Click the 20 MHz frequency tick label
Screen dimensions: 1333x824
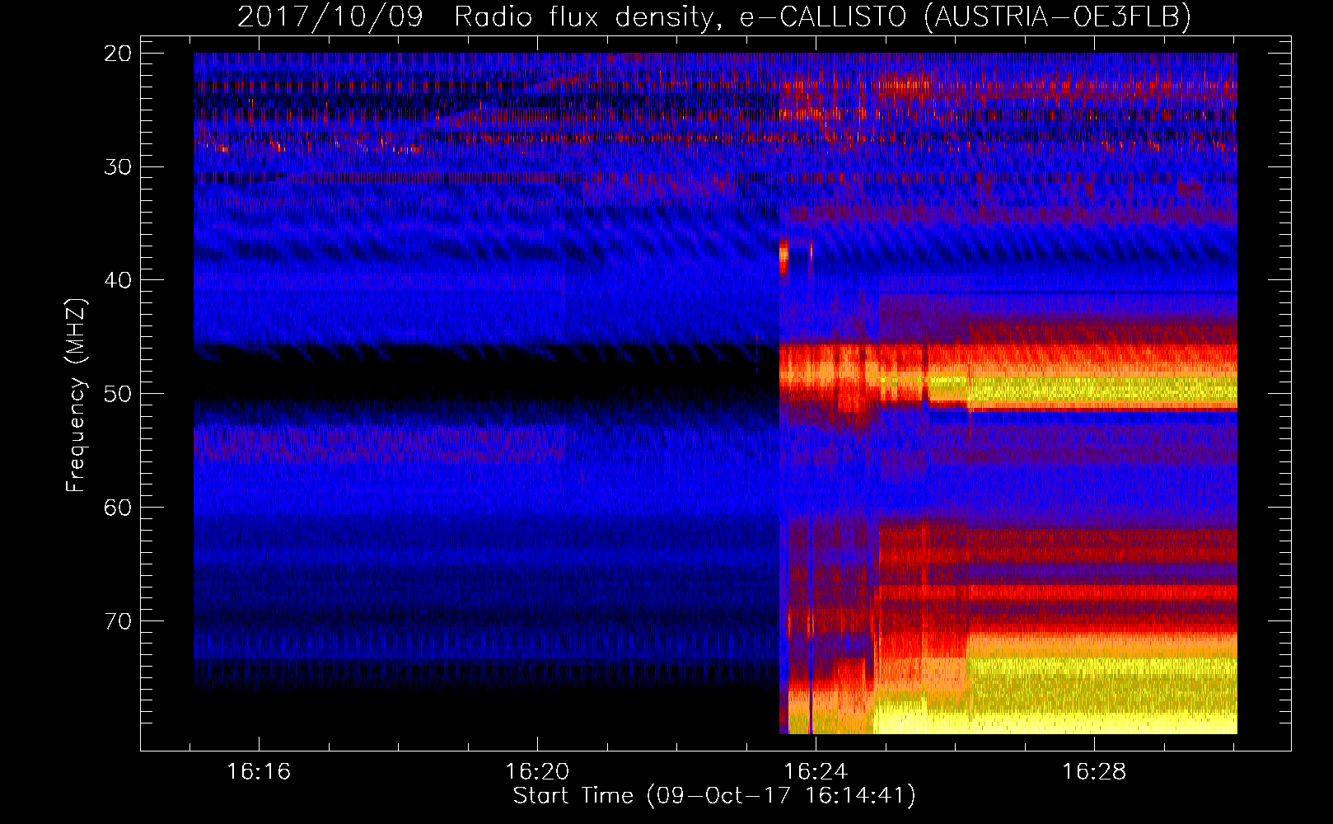point(118,54)
